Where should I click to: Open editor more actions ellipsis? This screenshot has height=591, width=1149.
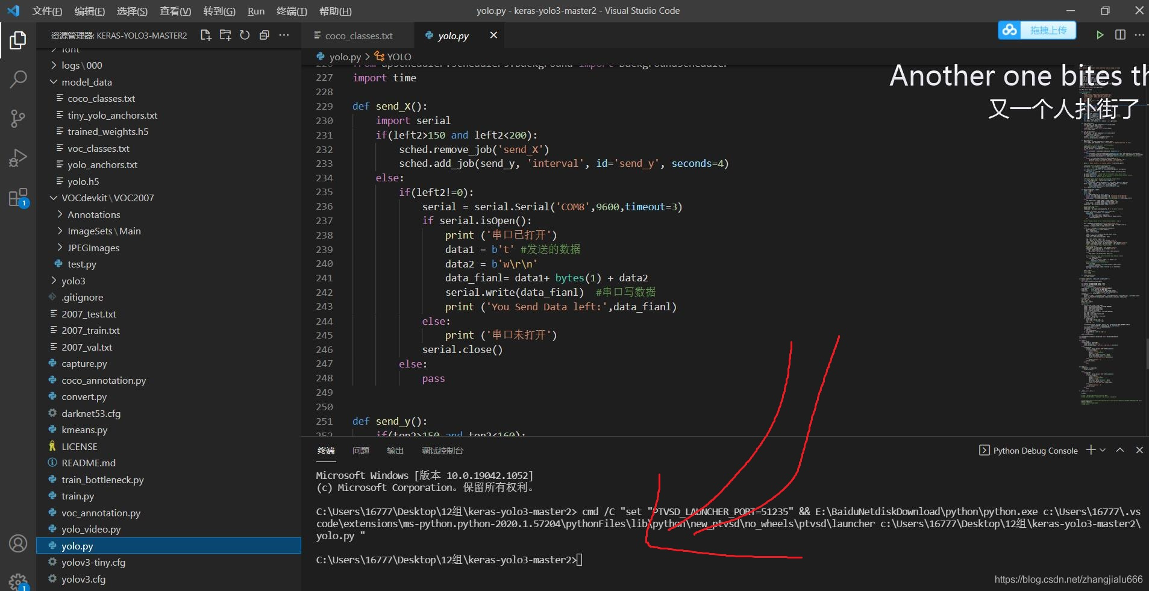1139,35
